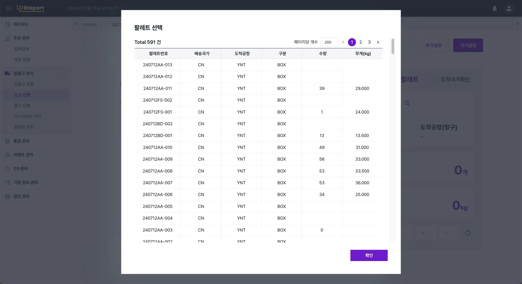
Task: Open the 팔레트 관리 menu item
Action: (24, 127)
